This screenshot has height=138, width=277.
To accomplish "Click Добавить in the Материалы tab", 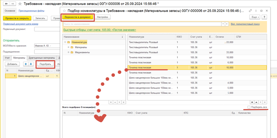I will (x=12, y=64).
